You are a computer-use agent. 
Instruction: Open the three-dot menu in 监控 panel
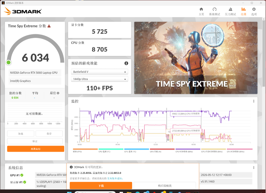click(x=254, y=101)
